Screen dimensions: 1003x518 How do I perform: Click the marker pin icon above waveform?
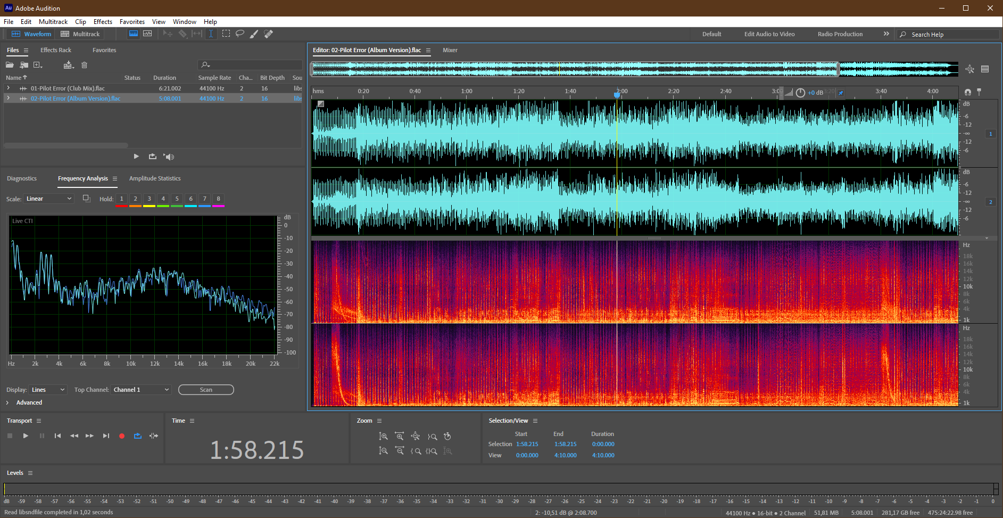[979, 92]
